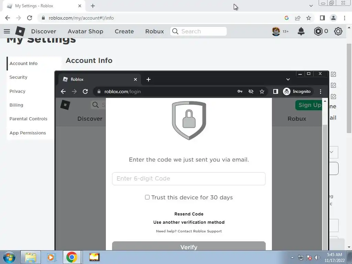Click the Search box in Roblox header
This screenshot has width=352, height=264.
198,31
